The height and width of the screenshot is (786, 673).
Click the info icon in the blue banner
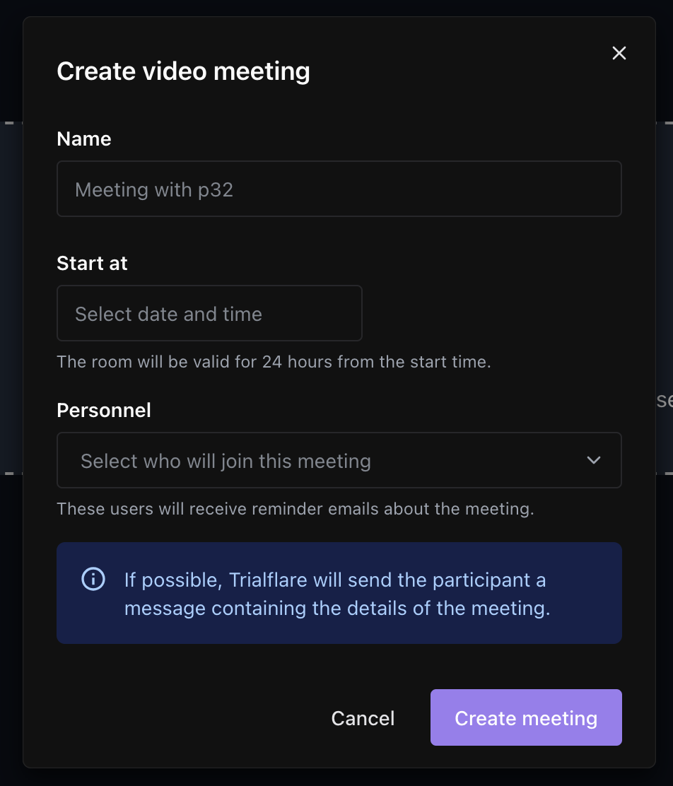pyautogui.click(x=93, y=580)
